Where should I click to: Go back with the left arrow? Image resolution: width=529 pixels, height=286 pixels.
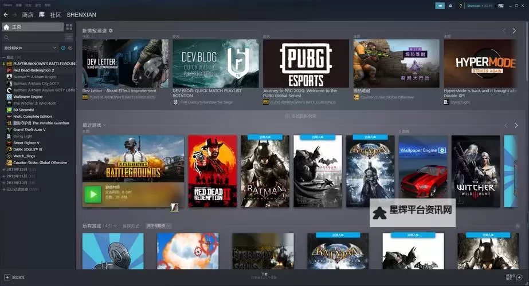(x=5, y=14)
